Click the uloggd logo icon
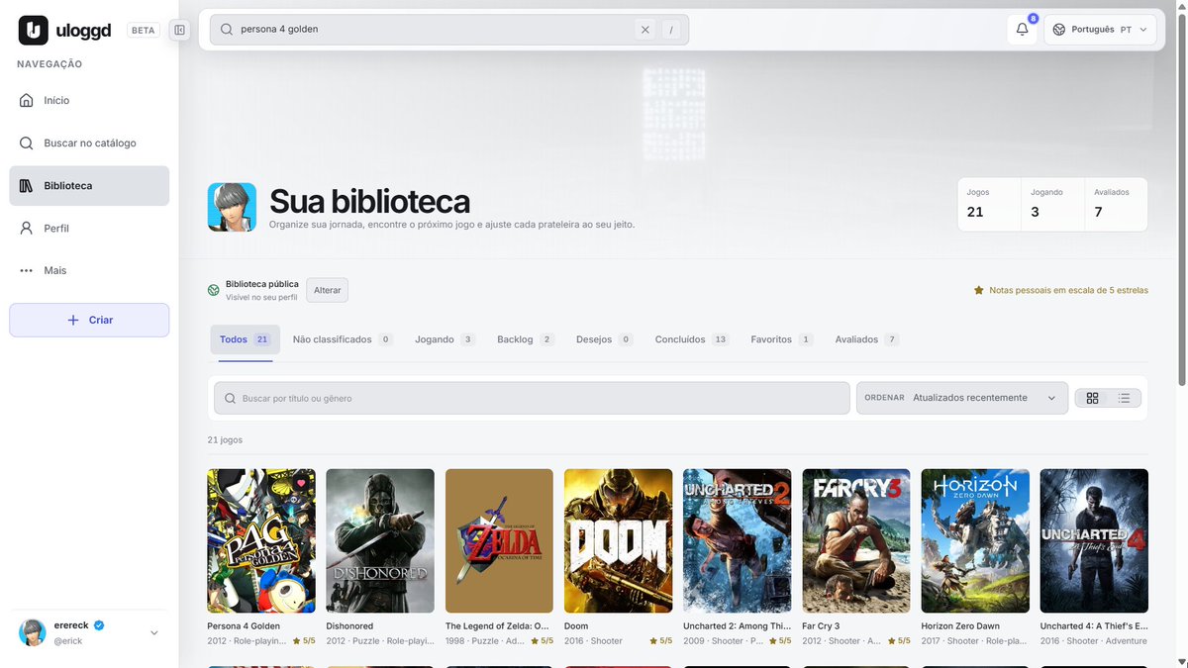Viewport: 1188px width, 668px height. pyautogui.click(x=34, y=31)
